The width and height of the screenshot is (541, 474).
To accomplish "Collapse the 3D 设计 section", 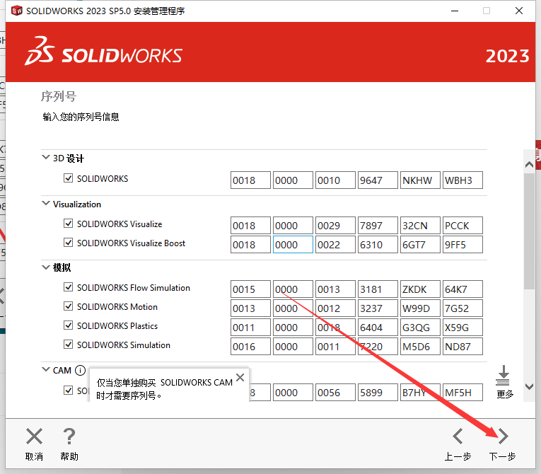I will point(46,158).
